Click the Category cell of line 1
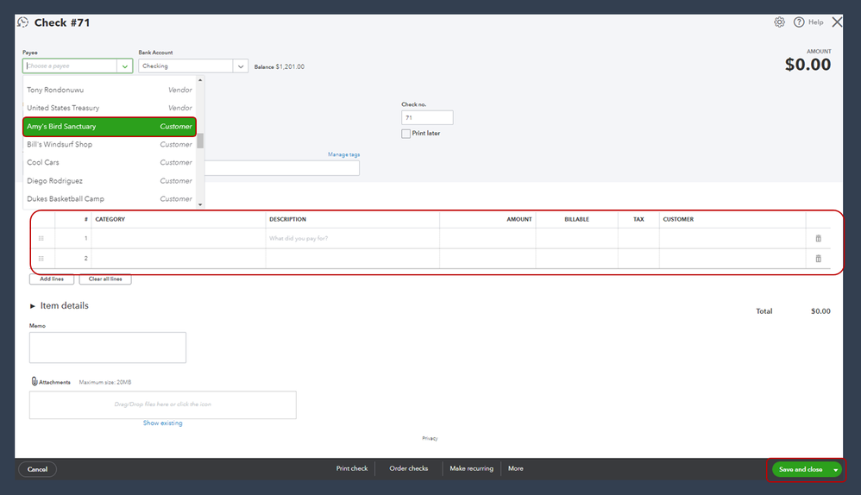Screen dimensions: 861x495 click(179, 238)
